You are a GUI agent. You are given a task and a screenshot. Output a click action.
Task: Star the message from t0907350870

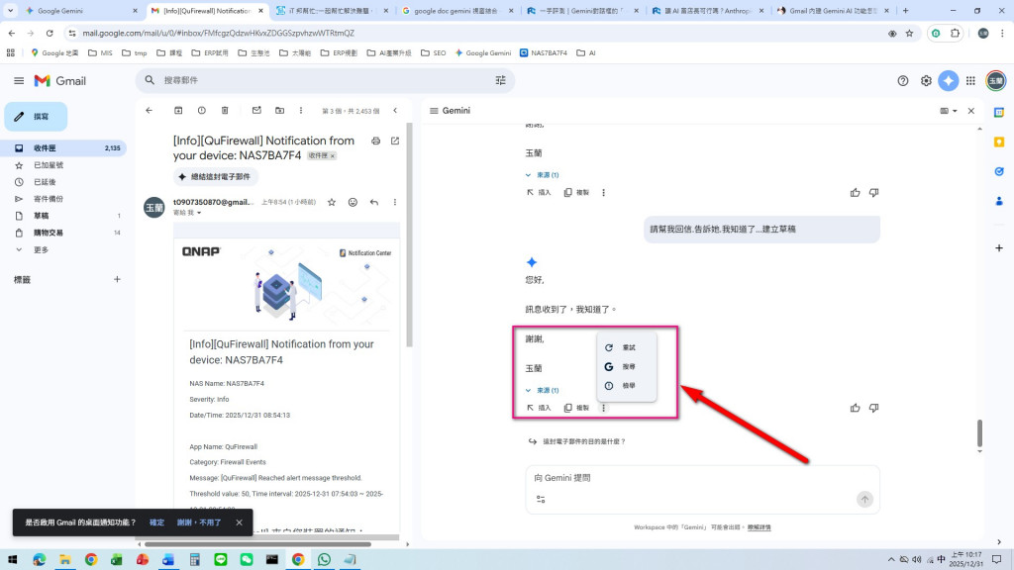[x=332, y=202]
